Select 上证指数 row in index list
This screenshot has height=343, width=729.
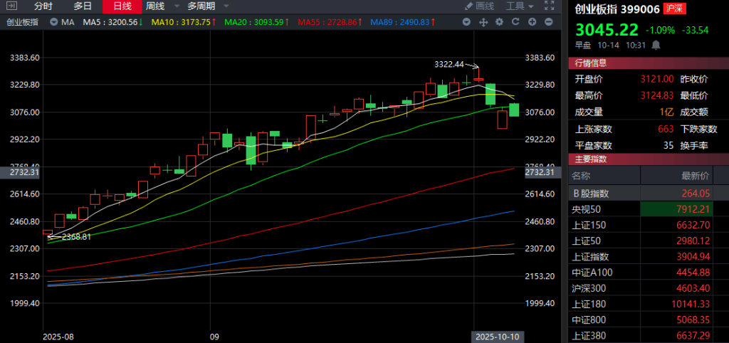590,256
